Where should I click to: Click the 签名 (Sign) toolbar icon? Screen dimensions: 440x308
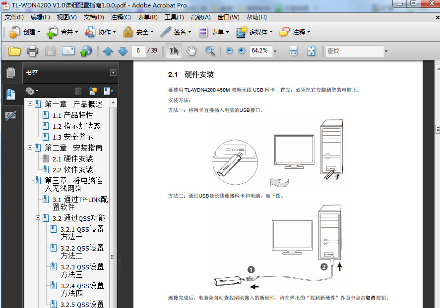(x=175, y=32)
